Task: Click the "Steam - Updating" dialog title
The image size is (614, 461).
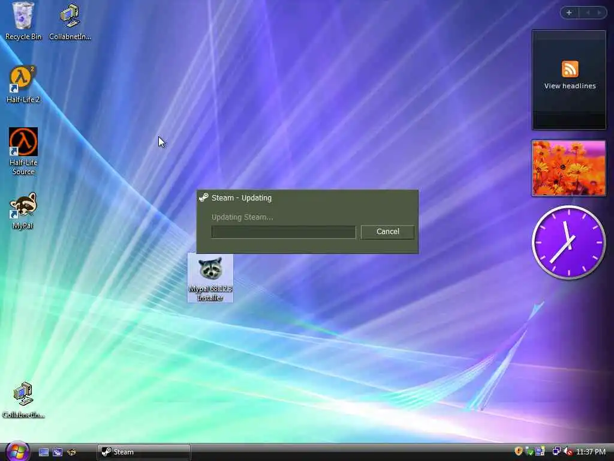Action: tap(241, 198)
